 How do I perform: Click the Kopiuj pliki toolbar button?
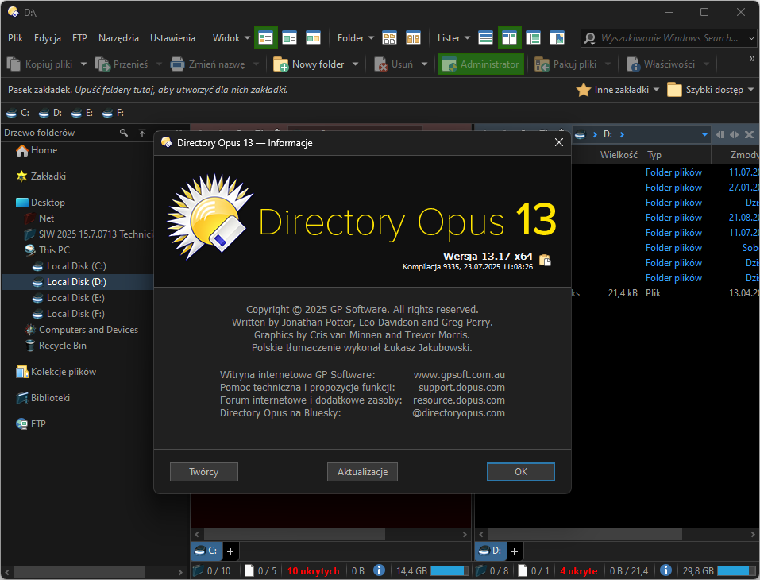[x=40, y=64]
